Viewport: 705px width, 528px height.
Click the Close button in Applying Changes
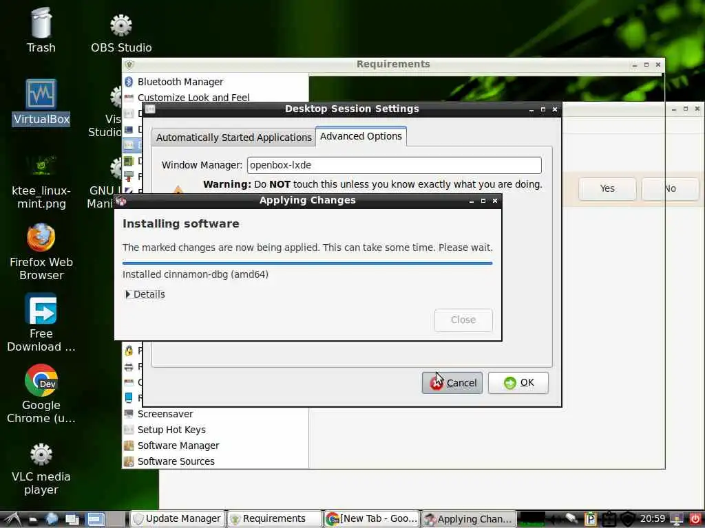click(463, 320)
